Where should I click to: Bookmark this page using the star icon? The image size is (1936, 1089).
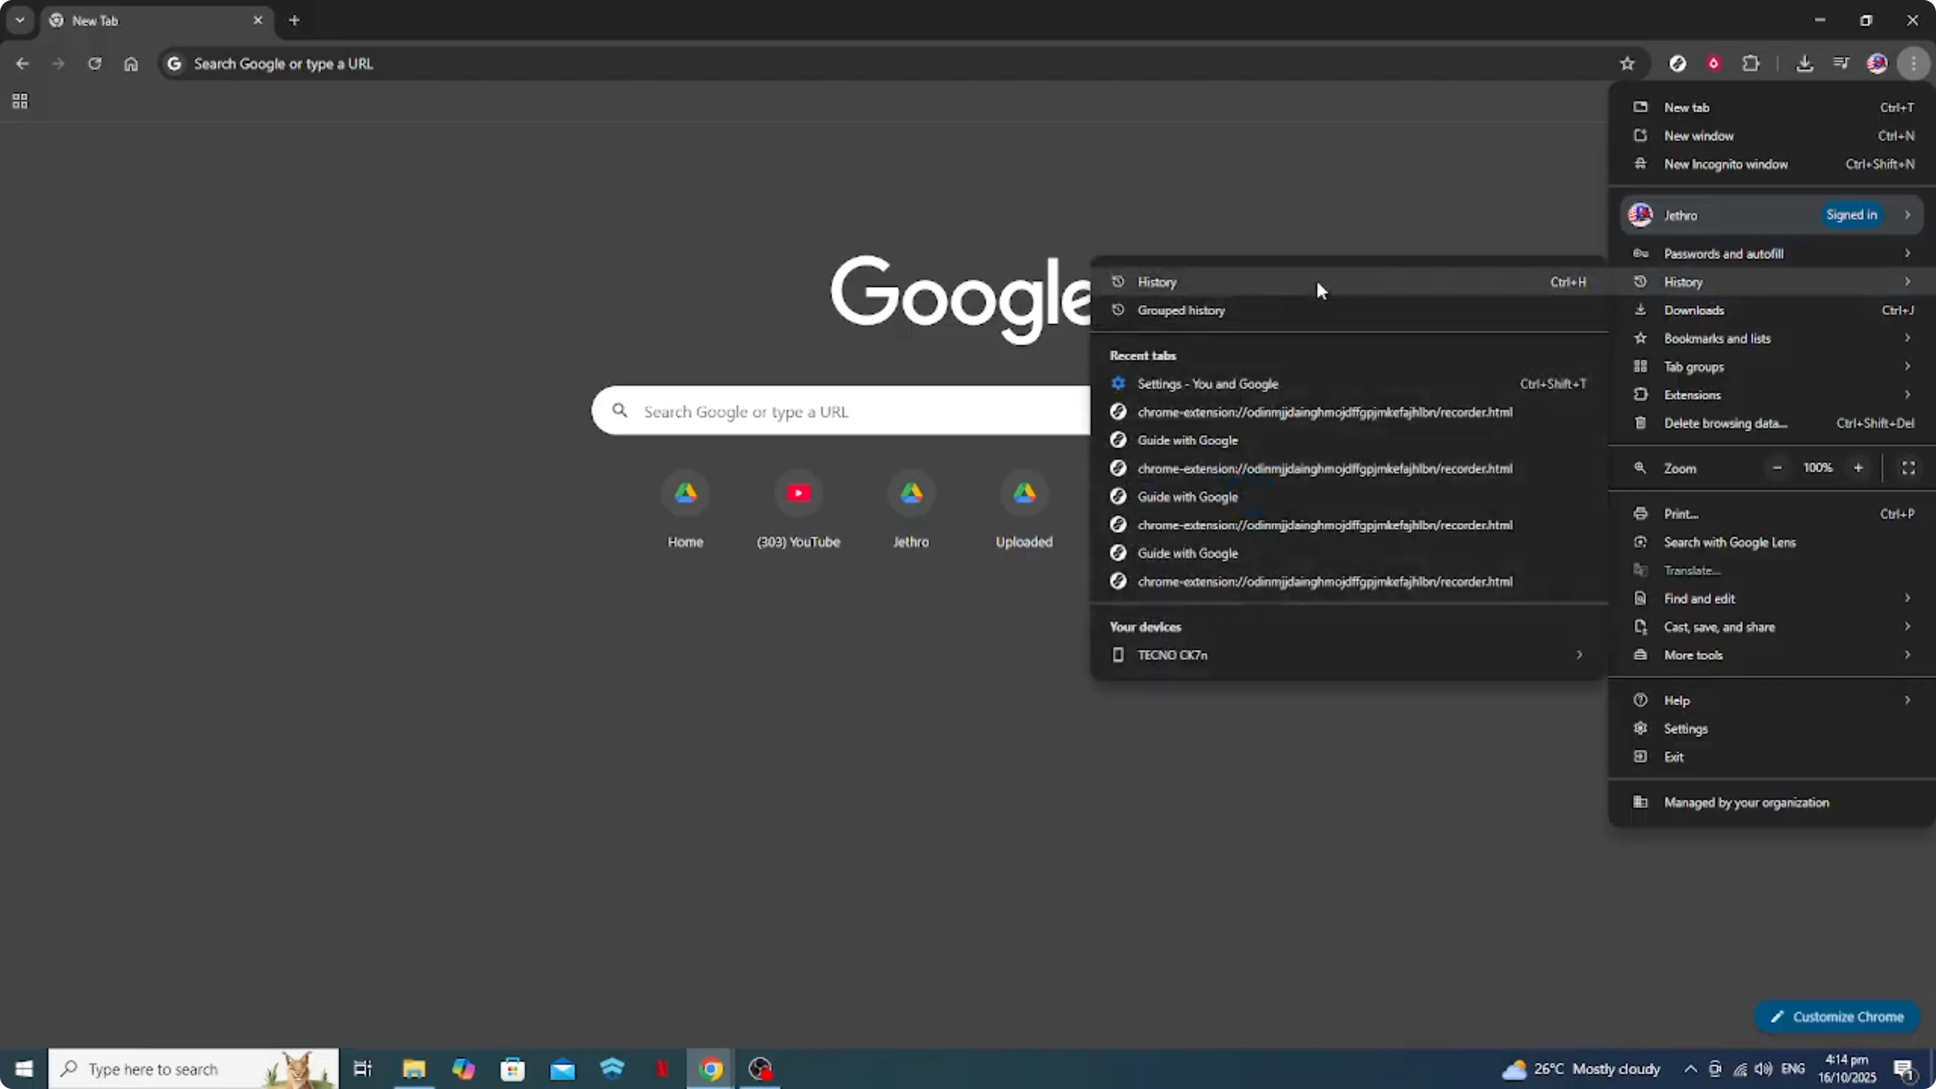[x=1627, y=63]
